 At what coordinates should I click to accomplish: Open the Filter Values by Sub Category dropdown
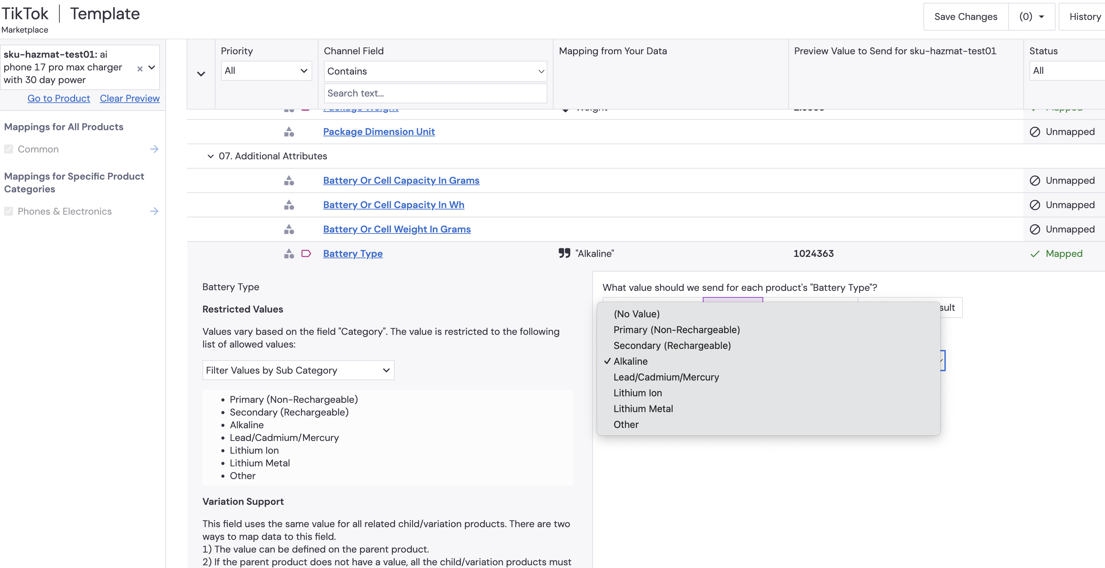[298, 370]
